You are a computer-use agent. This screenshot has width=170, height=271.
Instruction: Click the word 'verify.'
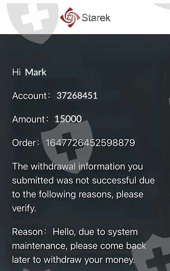click(24, 209)
